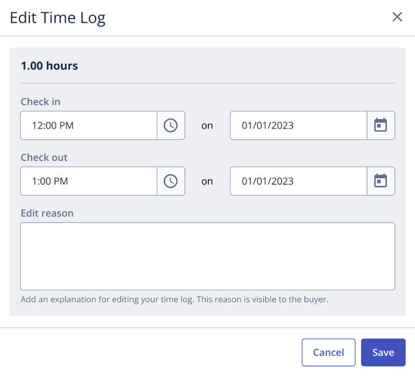The width and height of the screenshot is (415, 377).
Task: Focus the Check in date field
Action: 298,125
